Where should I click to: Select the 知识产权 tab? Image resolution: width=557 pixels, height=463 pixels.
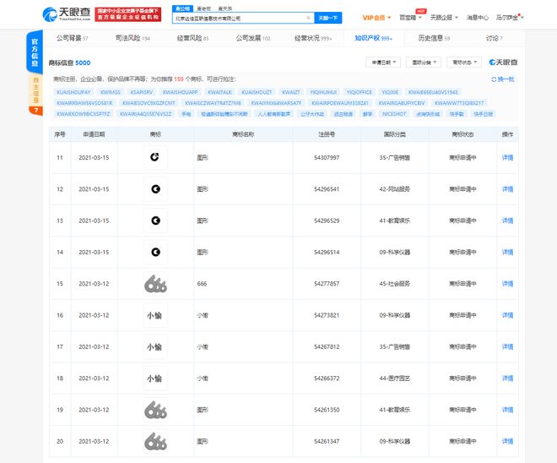[373, 38]
